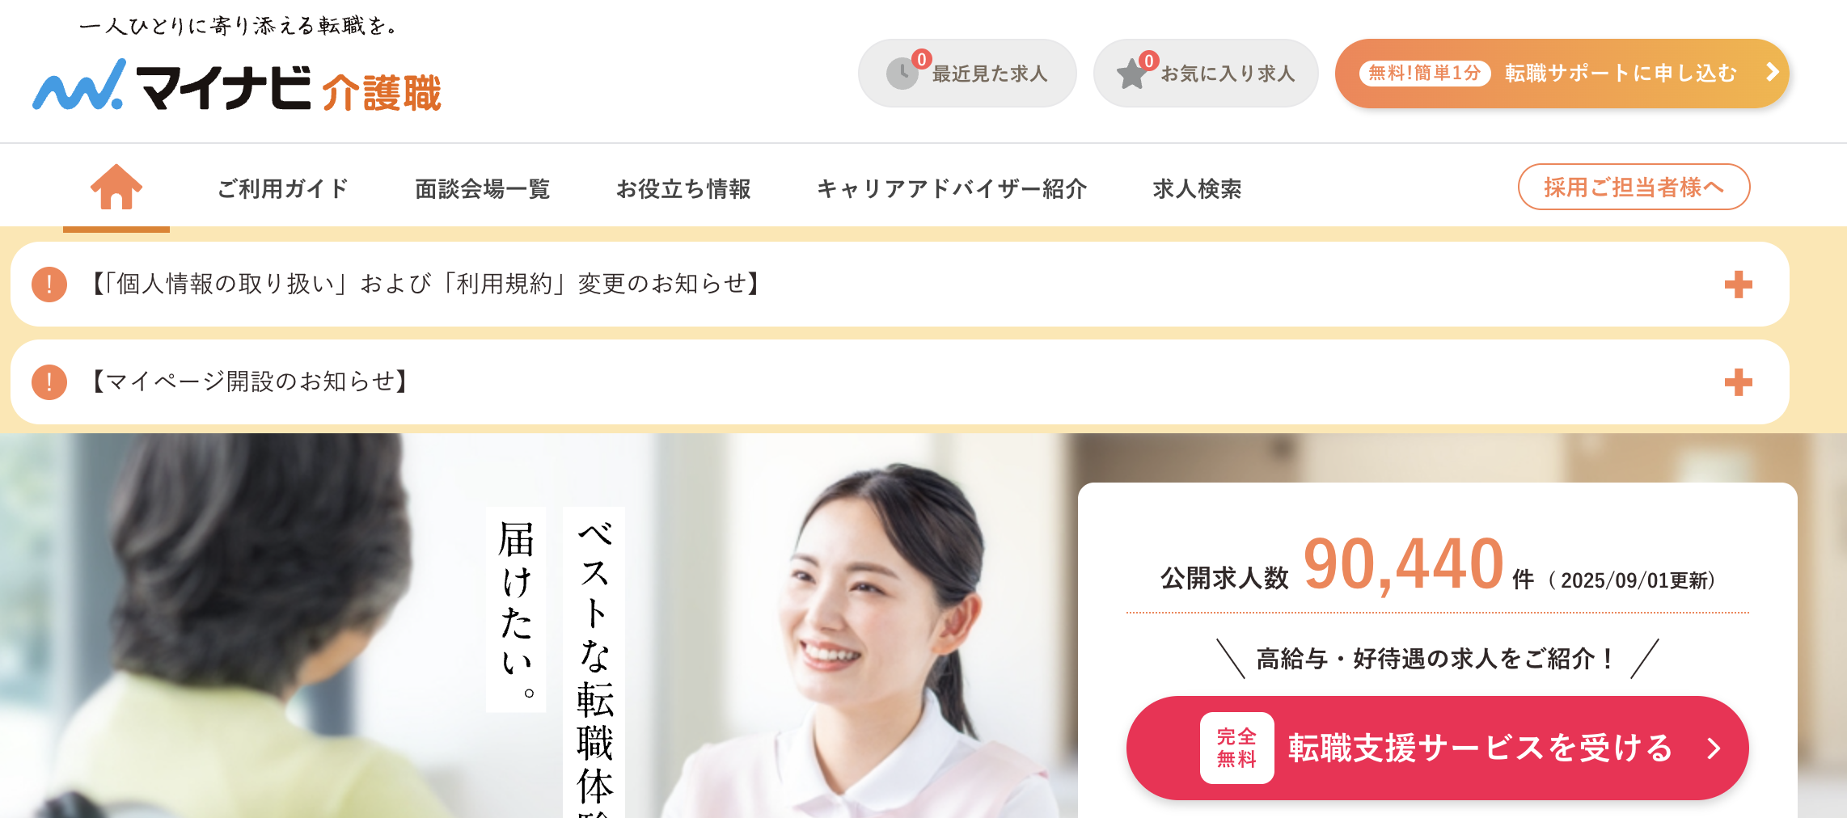
Task: Click the 完全無料 badge on red button
Action: point(1236,748)
